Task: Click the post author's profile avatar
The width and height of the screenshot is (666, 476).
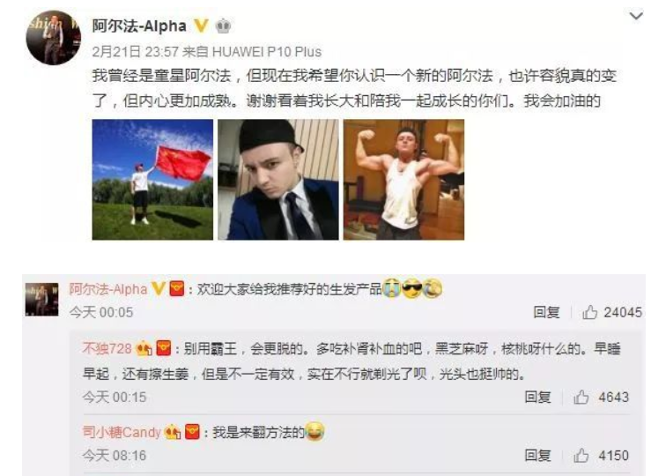Action: pos(54,37)
